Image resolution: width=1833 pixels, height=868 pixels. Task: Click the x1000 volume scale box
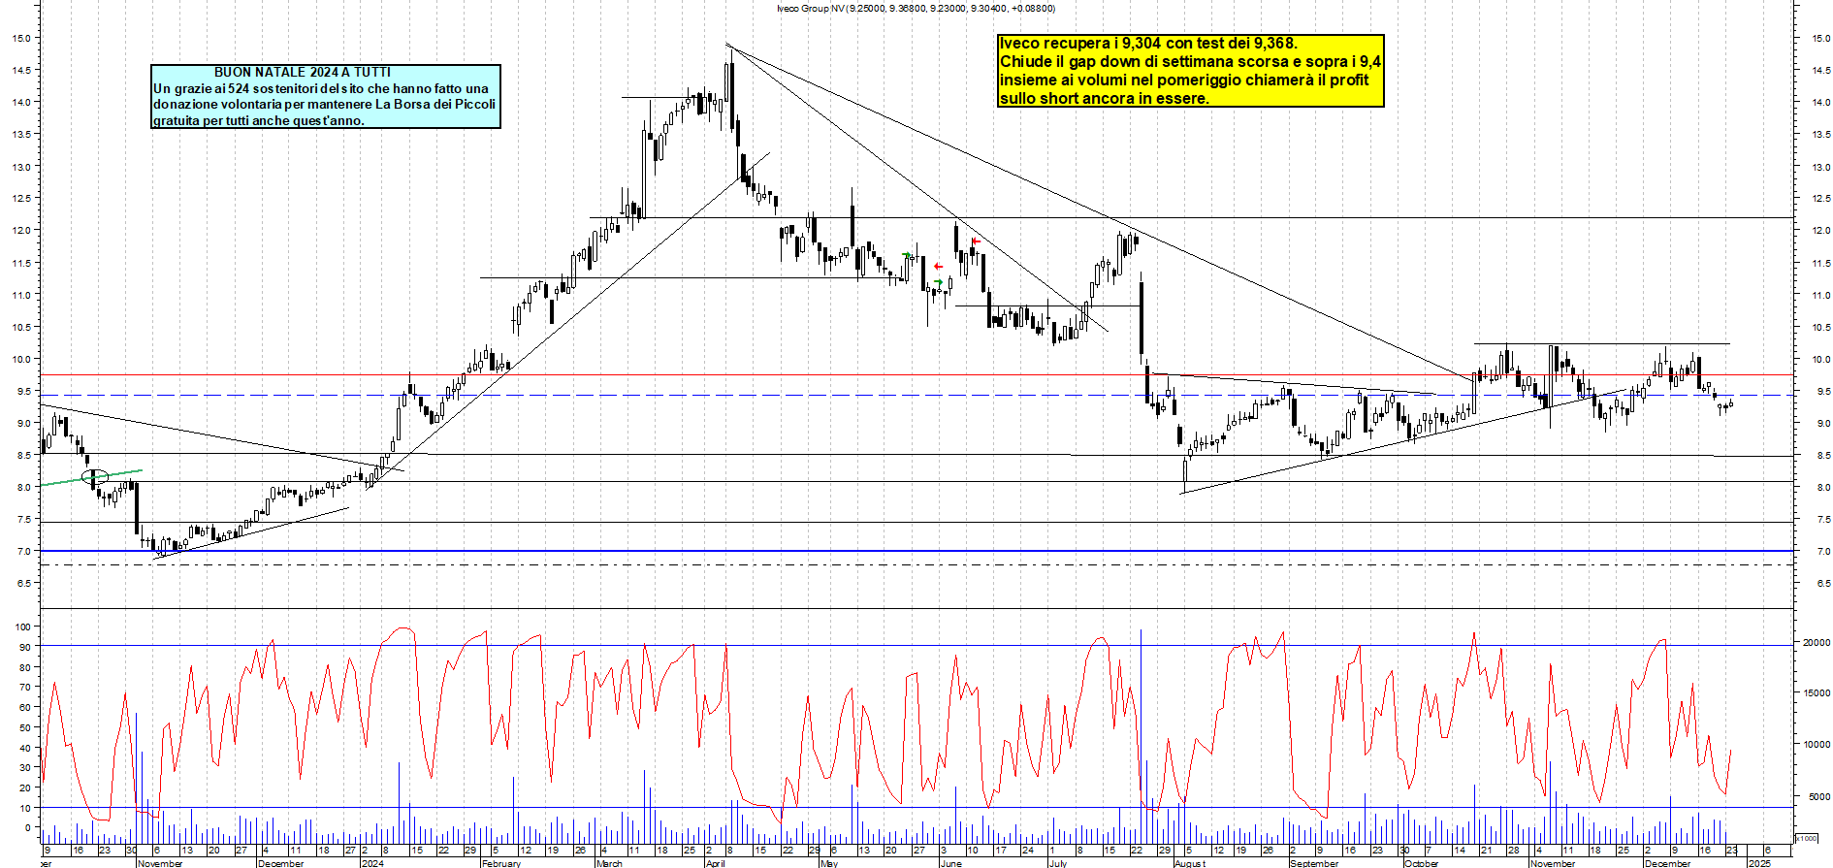[x=1807, y=838]
